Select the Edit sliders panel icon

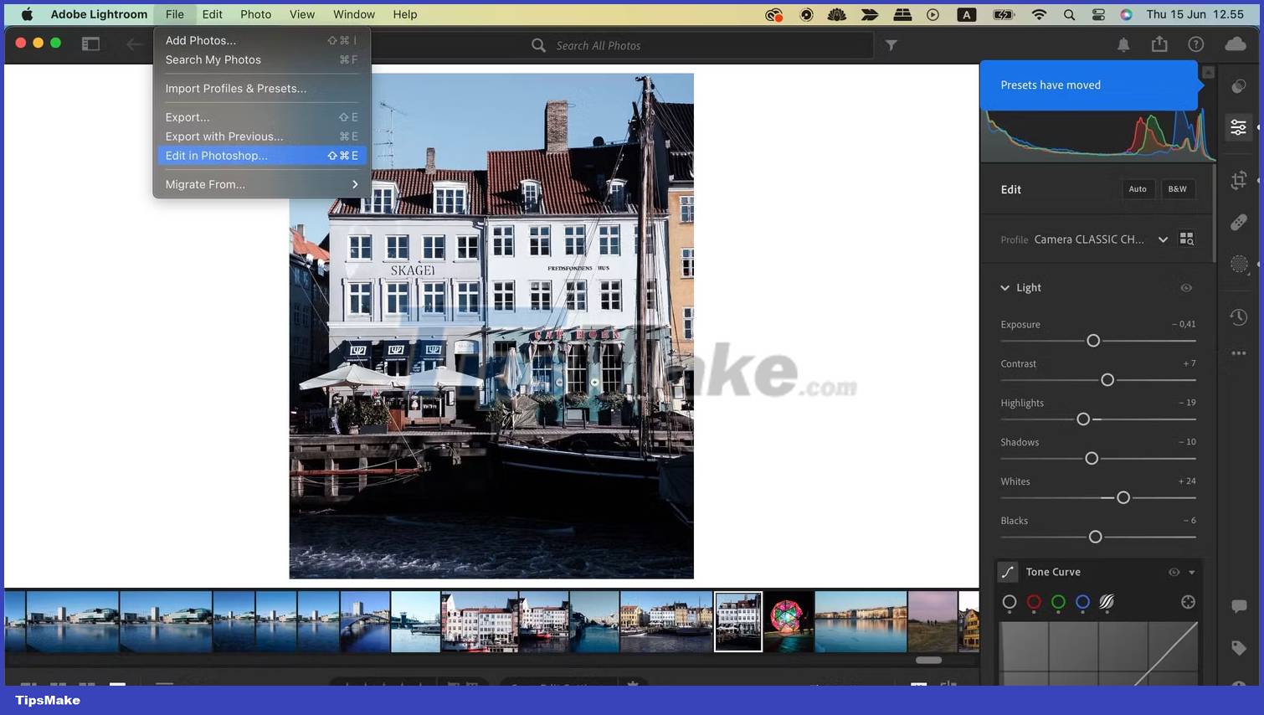1237,126
